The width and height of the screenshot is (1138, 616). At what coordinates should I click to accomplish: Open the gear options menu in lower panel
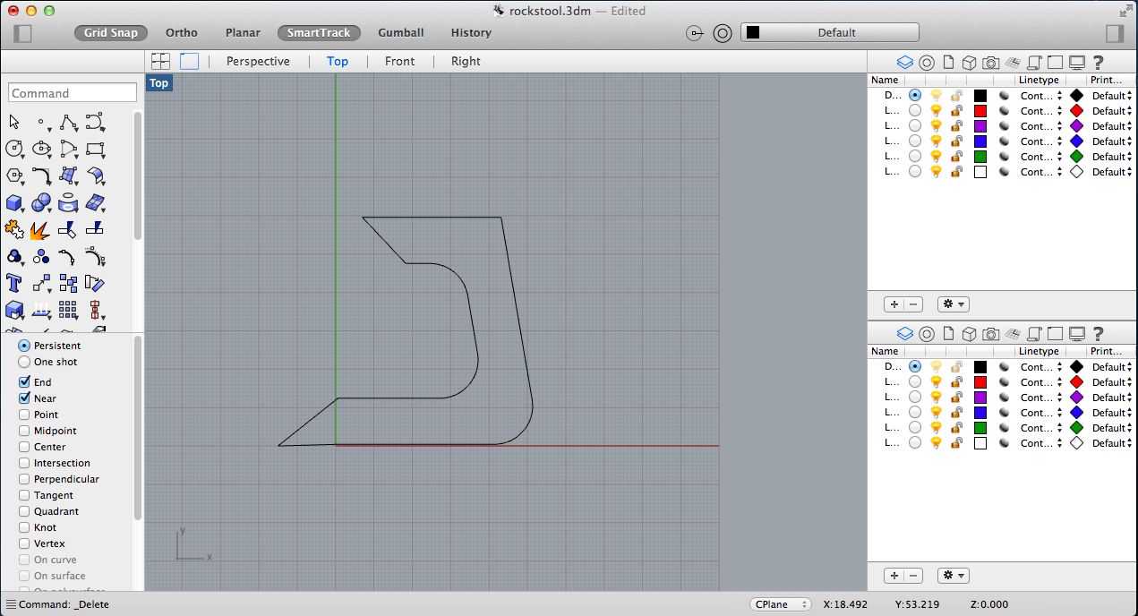click(x=954, y=576)
